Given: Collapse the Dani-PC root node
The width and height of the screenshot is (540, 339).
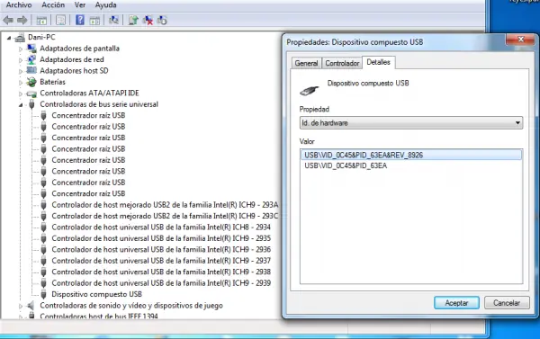Looking at the screenshot, I should (x=9, y=38).
